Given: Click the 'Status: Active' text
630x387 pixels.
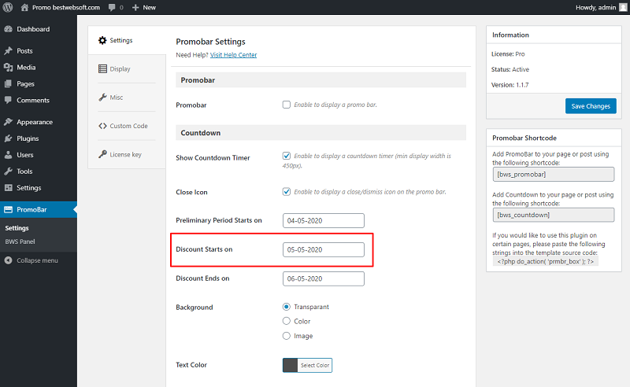Looking at the screenshot, I should (510, 69).
